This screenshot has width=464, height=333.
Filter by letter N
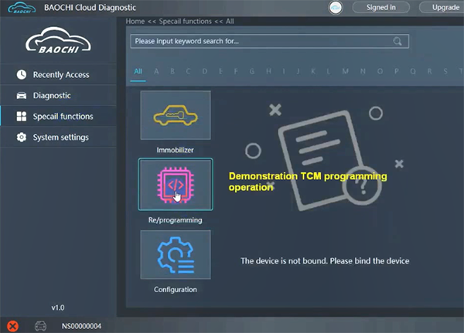(x=363, y=71)
